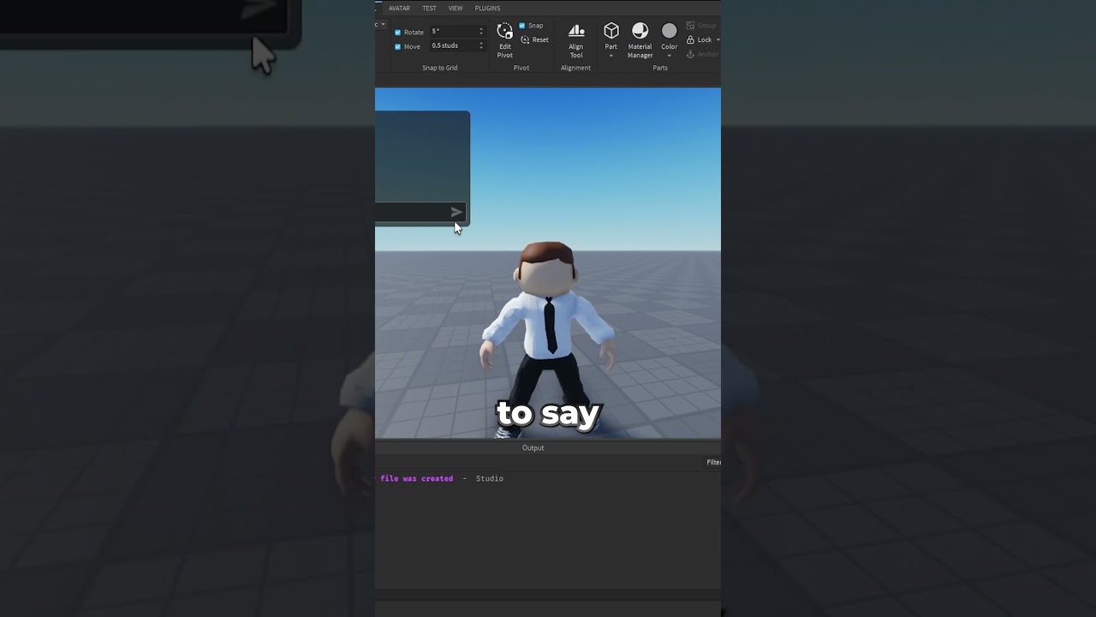Toggle Anchor on the selection
1096x617 pixels.
[703, 54]
